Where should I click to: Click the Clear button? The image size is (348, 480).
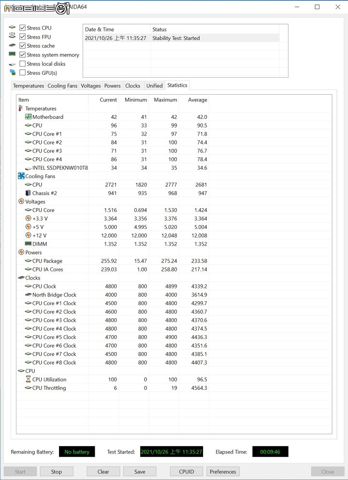(103, 472)
